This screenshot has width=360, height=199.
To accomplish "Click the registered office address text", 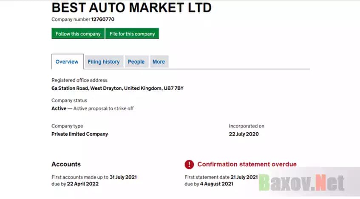I will point(117,88).
